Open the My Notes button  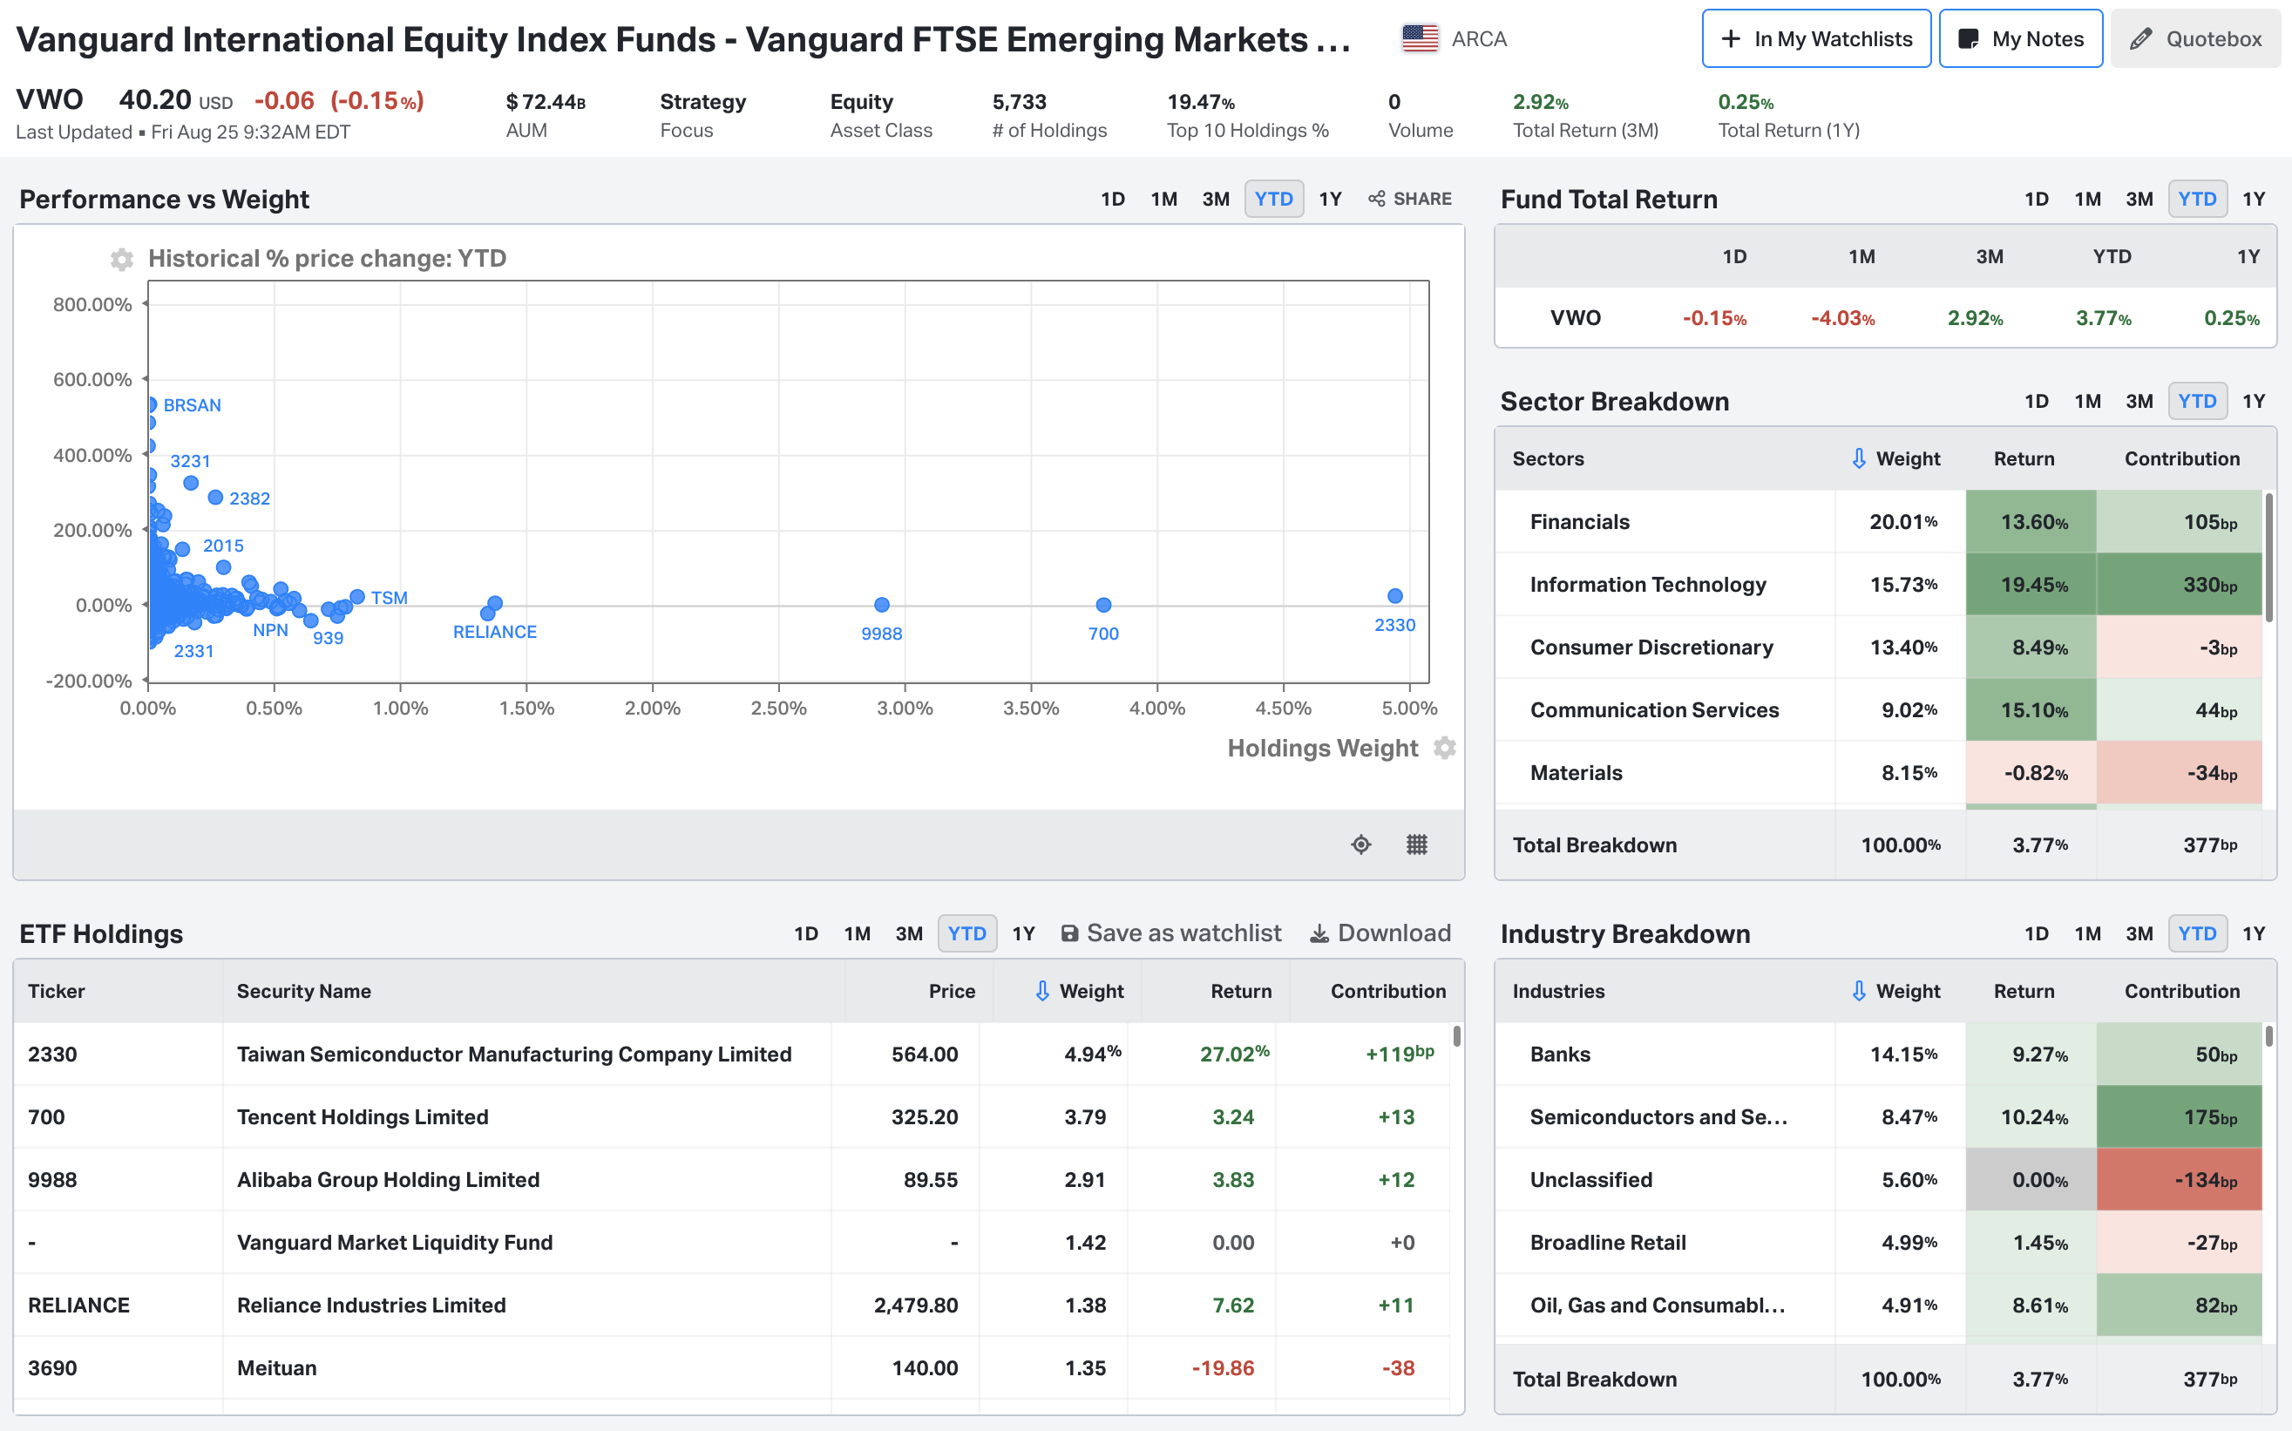click(x=2020, y=39)
